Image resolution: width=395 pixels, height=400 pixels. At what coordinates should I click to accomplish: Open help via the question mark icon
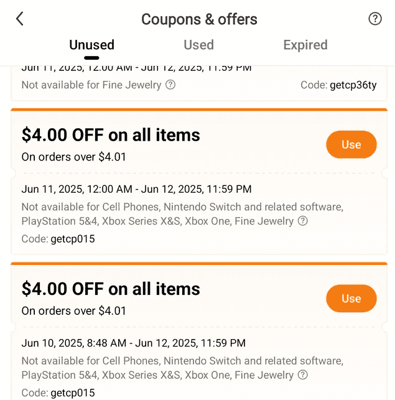pyautogui.click(x=375, y=19)
